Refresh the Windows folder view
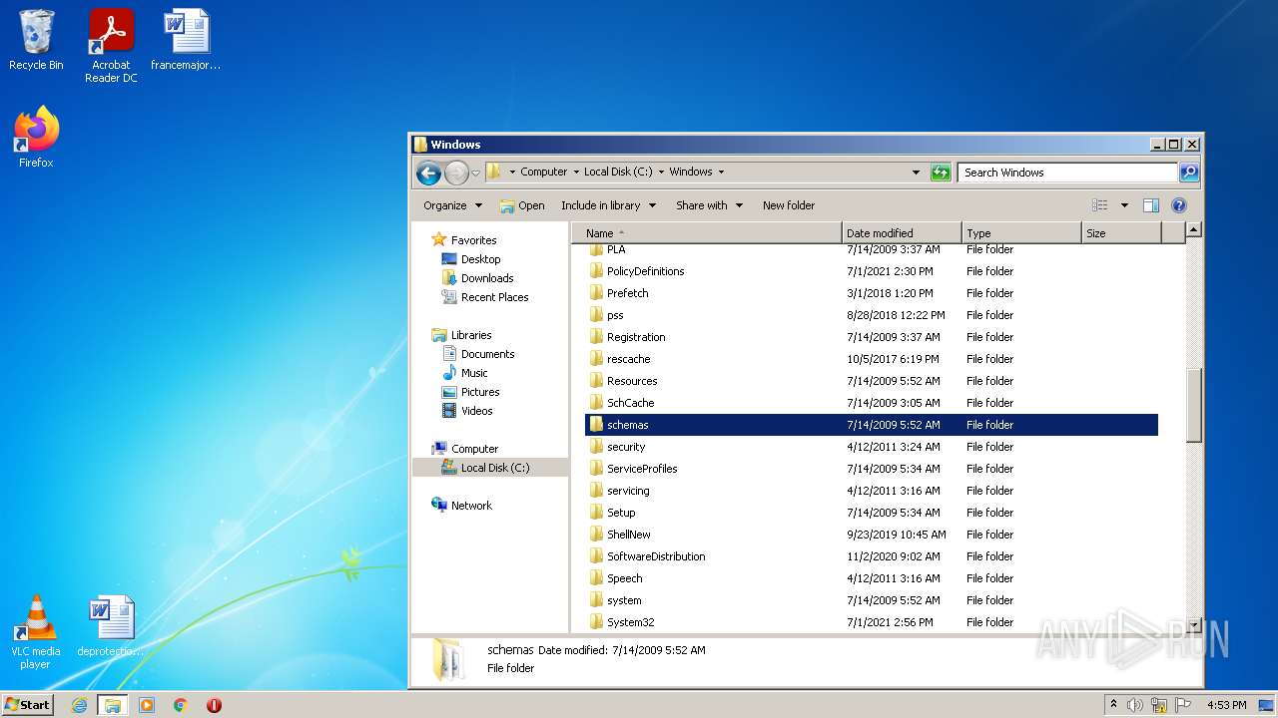Image resolution: width=1278 pixels, height=718 pixels. coord(941,173)
